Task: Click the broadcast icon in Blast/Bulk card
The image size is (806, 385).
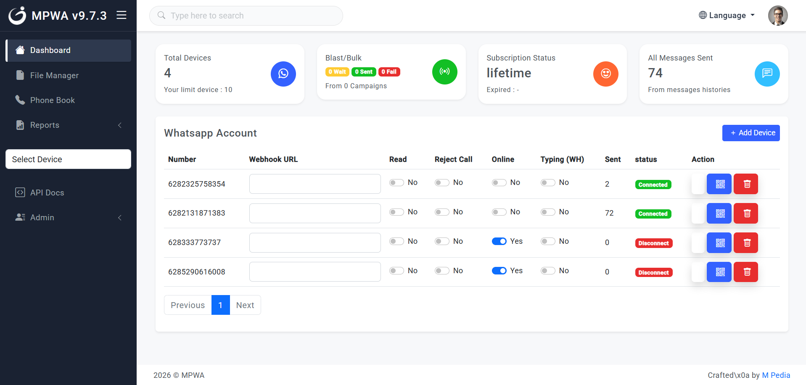Action: point(444,72)
